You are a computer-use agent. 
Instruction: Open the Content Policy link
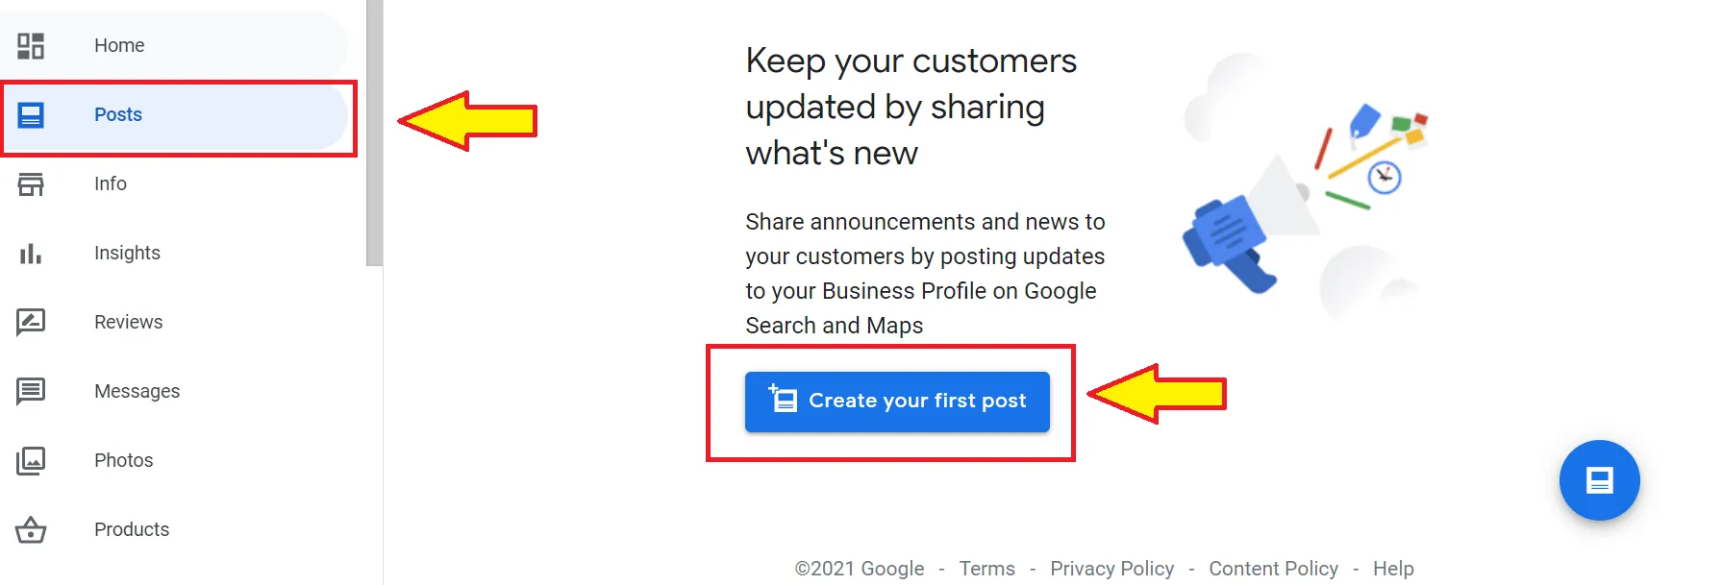point(1273,569)
